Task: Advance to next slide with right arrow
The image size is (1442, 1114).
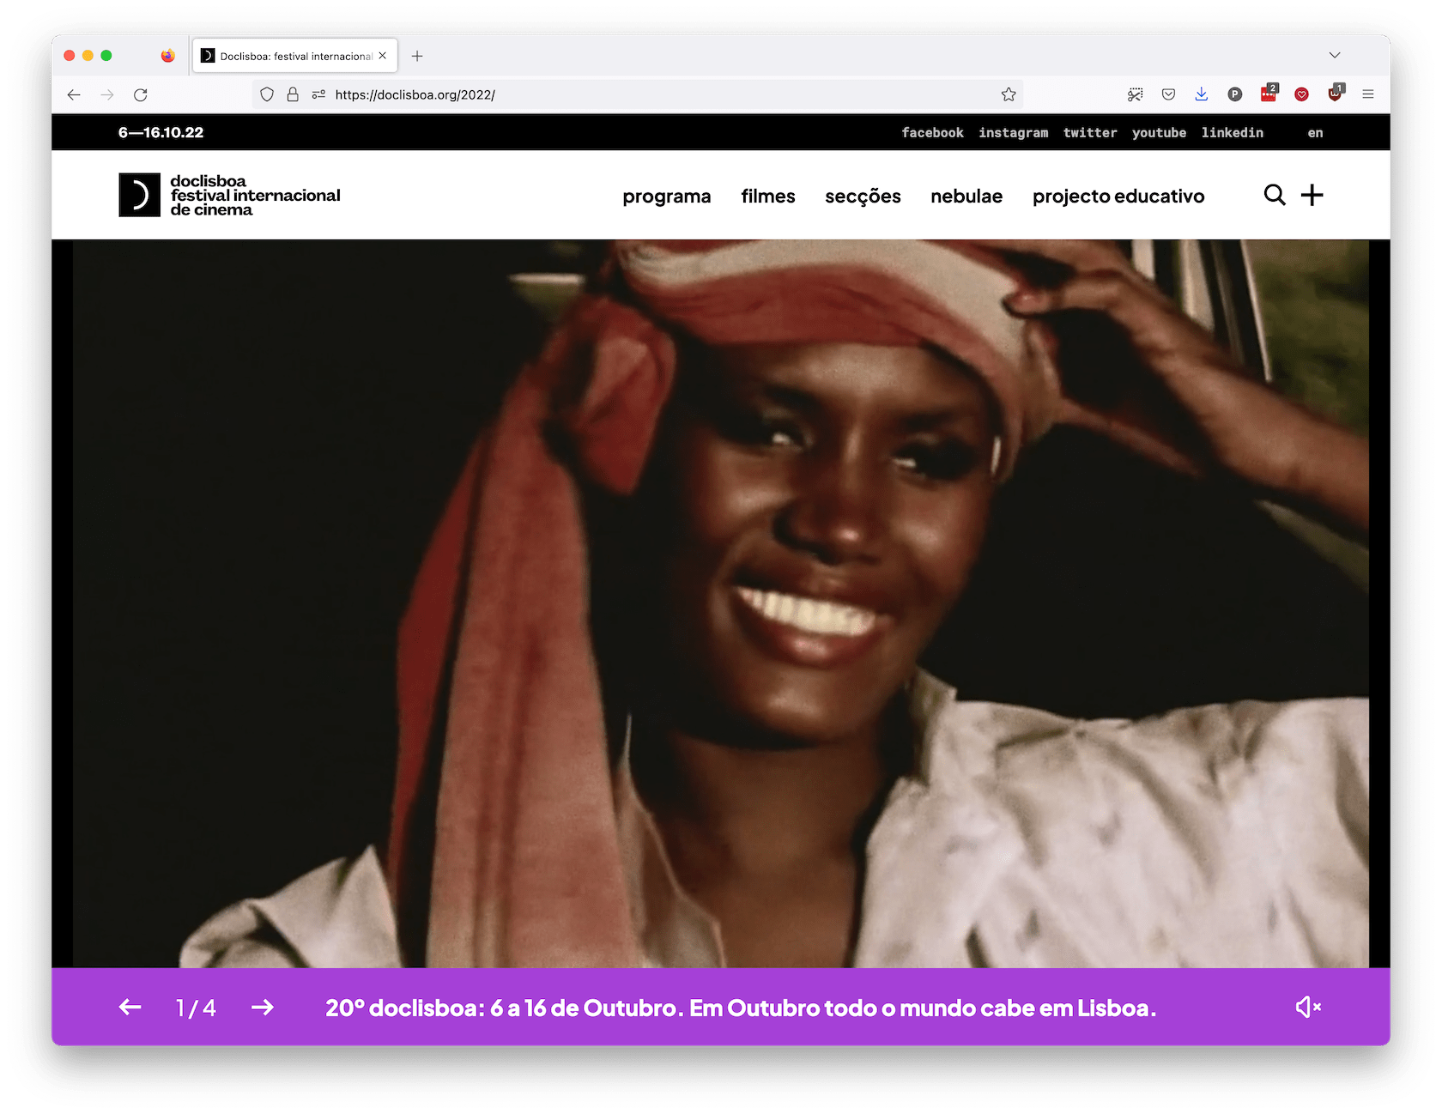Action: [x=263, y=1007]
